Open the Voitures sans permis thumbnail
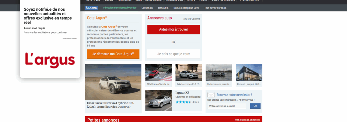347x122 pixels. [x=219, y=72]
